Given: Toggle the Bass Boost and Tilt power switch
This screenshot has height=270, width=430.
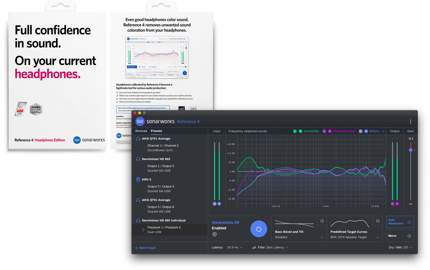Looking at the screenshot, I should [x=322, y=221].
